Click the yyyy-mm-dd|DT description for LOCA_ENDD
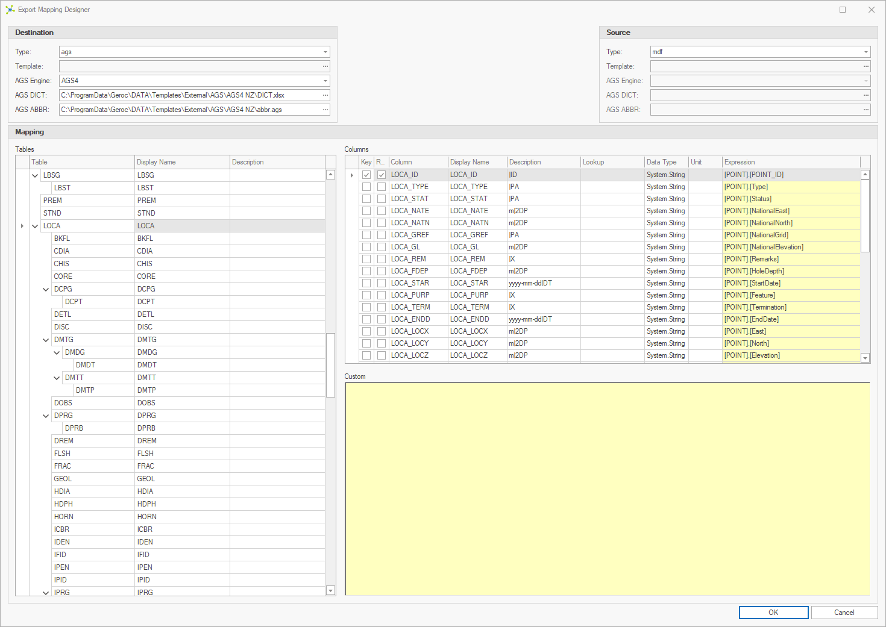Screen dimensions: 886x627 pos(543,319)
